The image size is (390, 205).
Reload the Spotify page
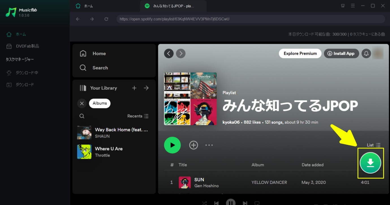[106, 19]
